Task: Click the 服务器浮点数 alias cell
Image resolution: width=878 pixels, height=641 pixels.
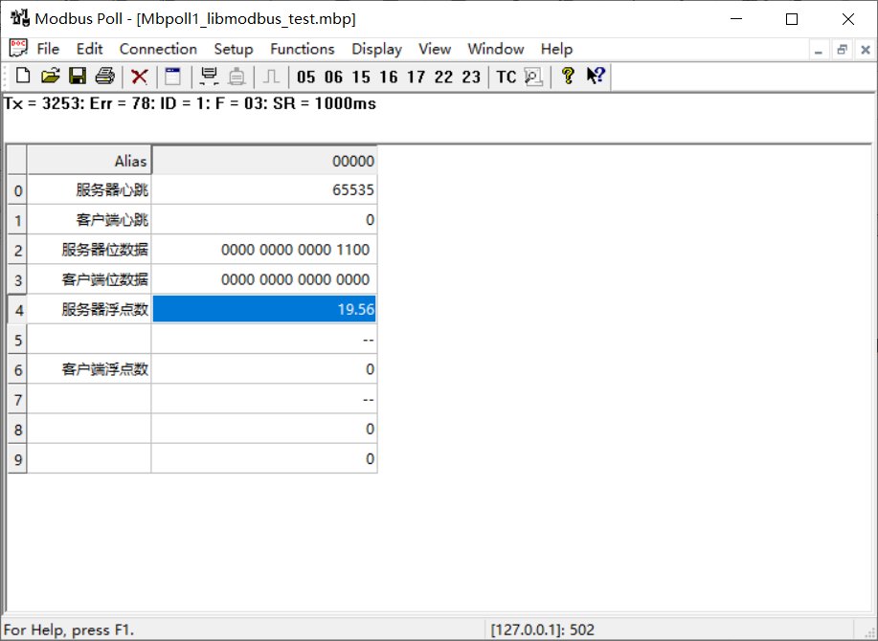Action: coord(90,309)
